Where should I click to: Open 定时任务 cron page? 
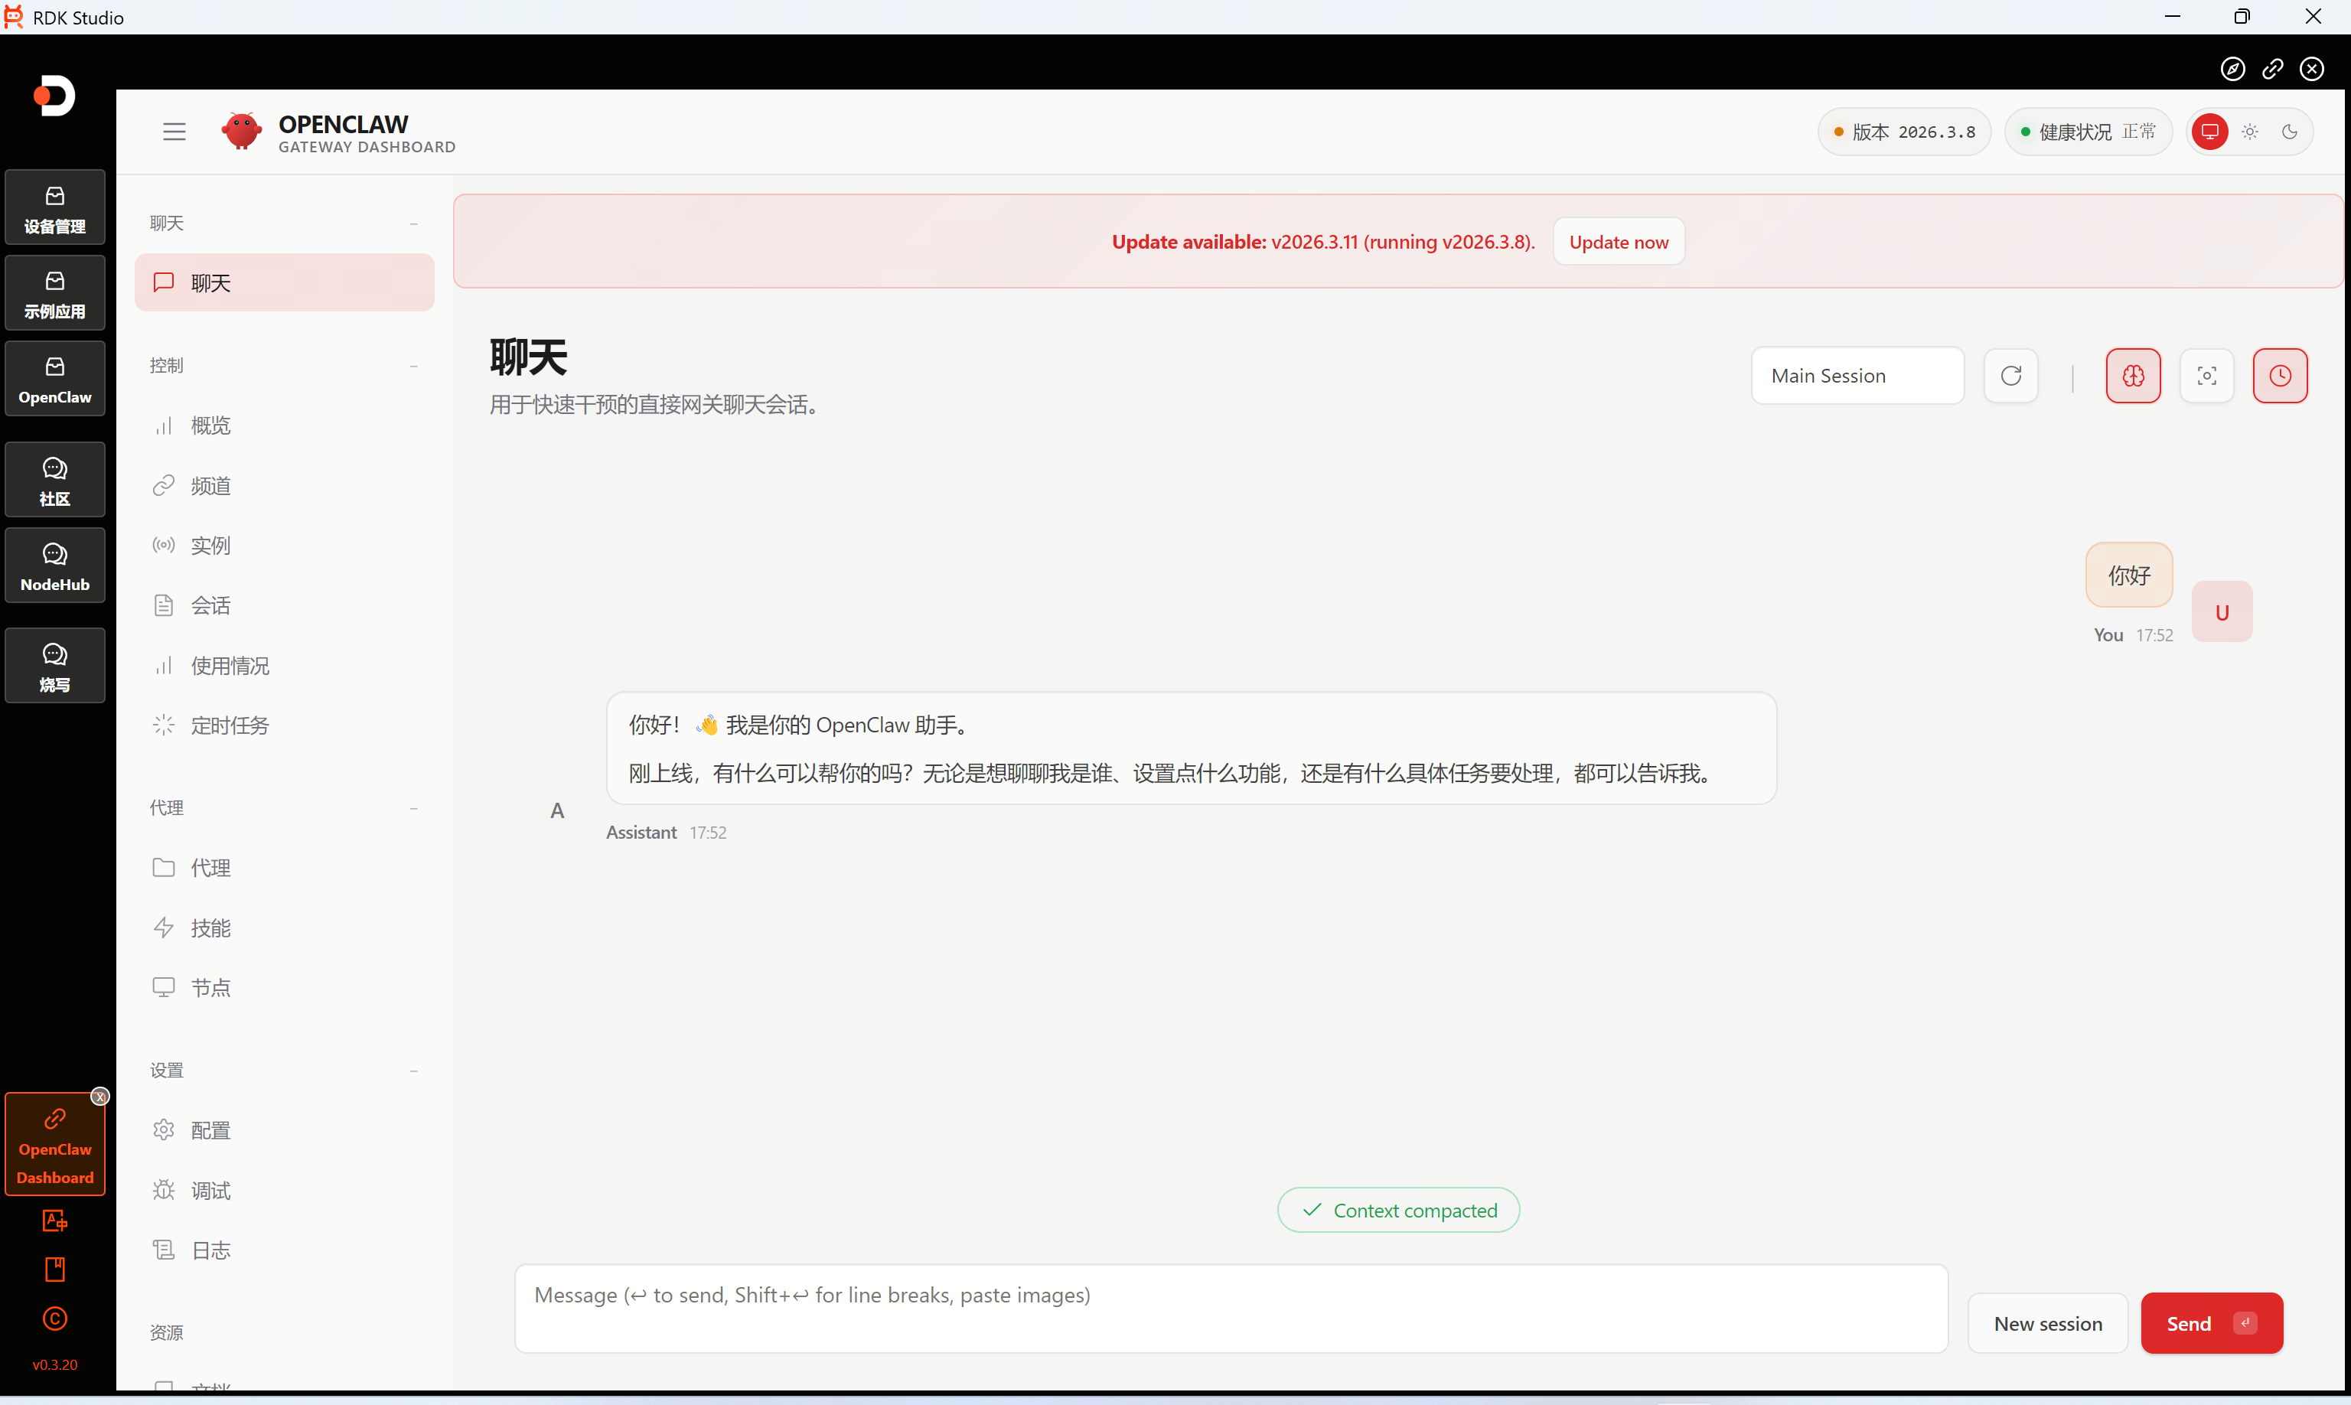tap(284, 725)
